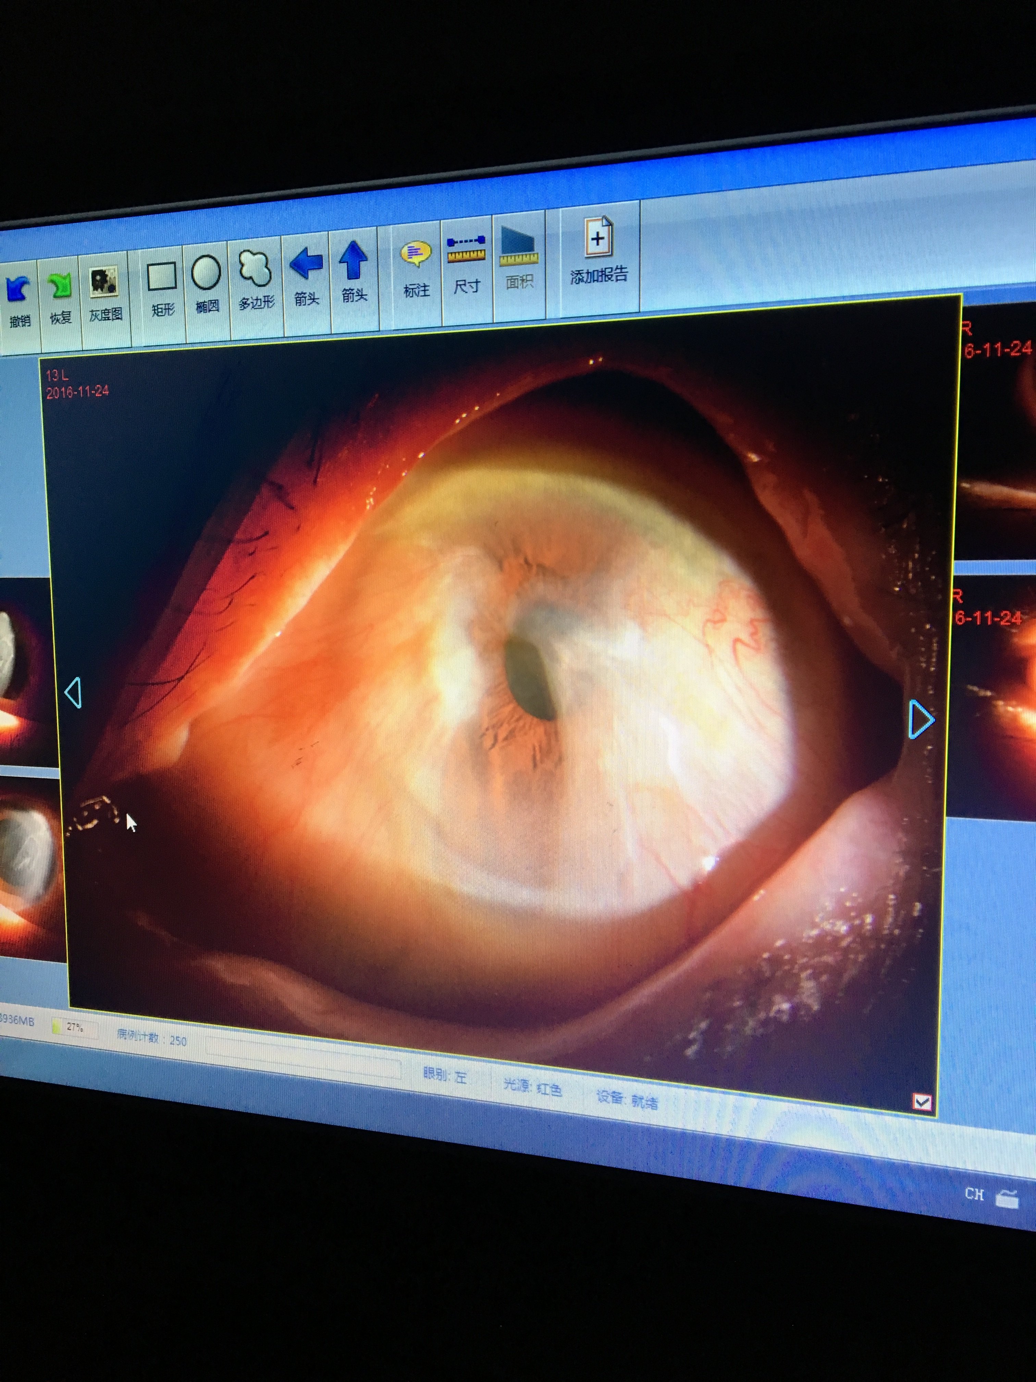Click the keyboard icon beside CH

[1007, 1198]
